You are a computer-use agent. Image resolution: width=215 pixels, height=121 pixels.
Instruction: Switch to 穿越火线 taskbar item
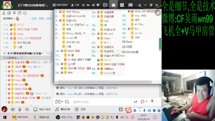tap(42, 117)
